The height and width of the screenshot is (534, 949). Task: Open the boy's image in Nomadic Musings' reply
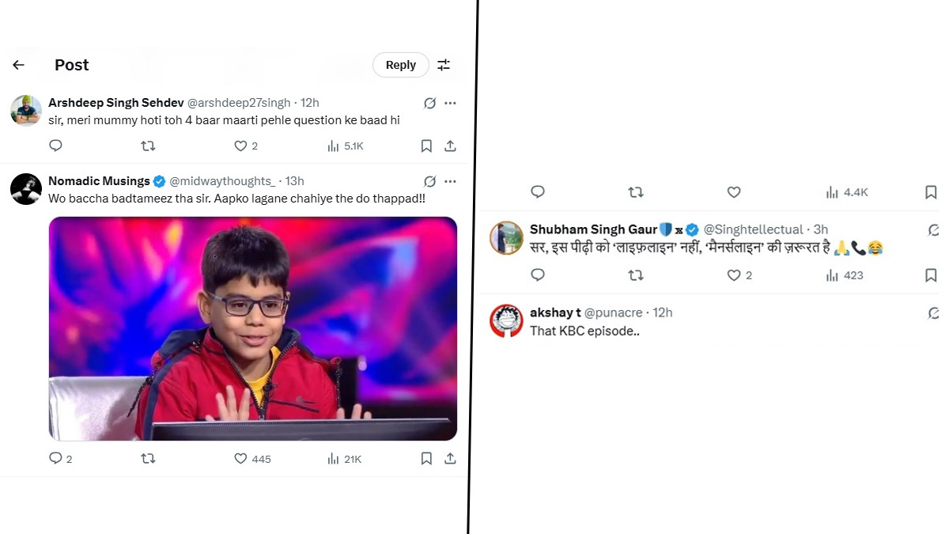[x=253, y=328]
